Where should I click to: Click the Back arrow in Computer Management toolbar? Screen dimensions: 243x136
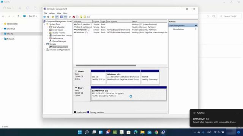(44, 17)
